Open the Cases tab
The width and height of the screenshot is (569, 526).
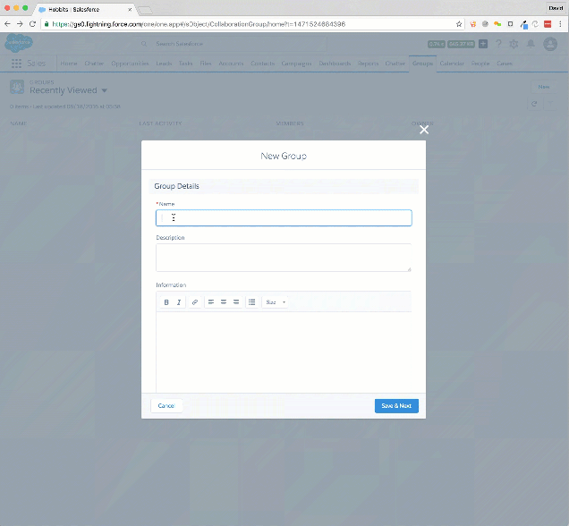(x=505, y=64)
